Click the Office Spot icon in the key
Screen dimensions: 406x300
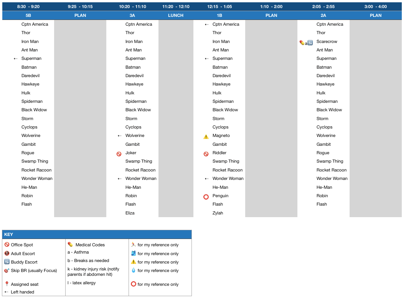[7, 244]
